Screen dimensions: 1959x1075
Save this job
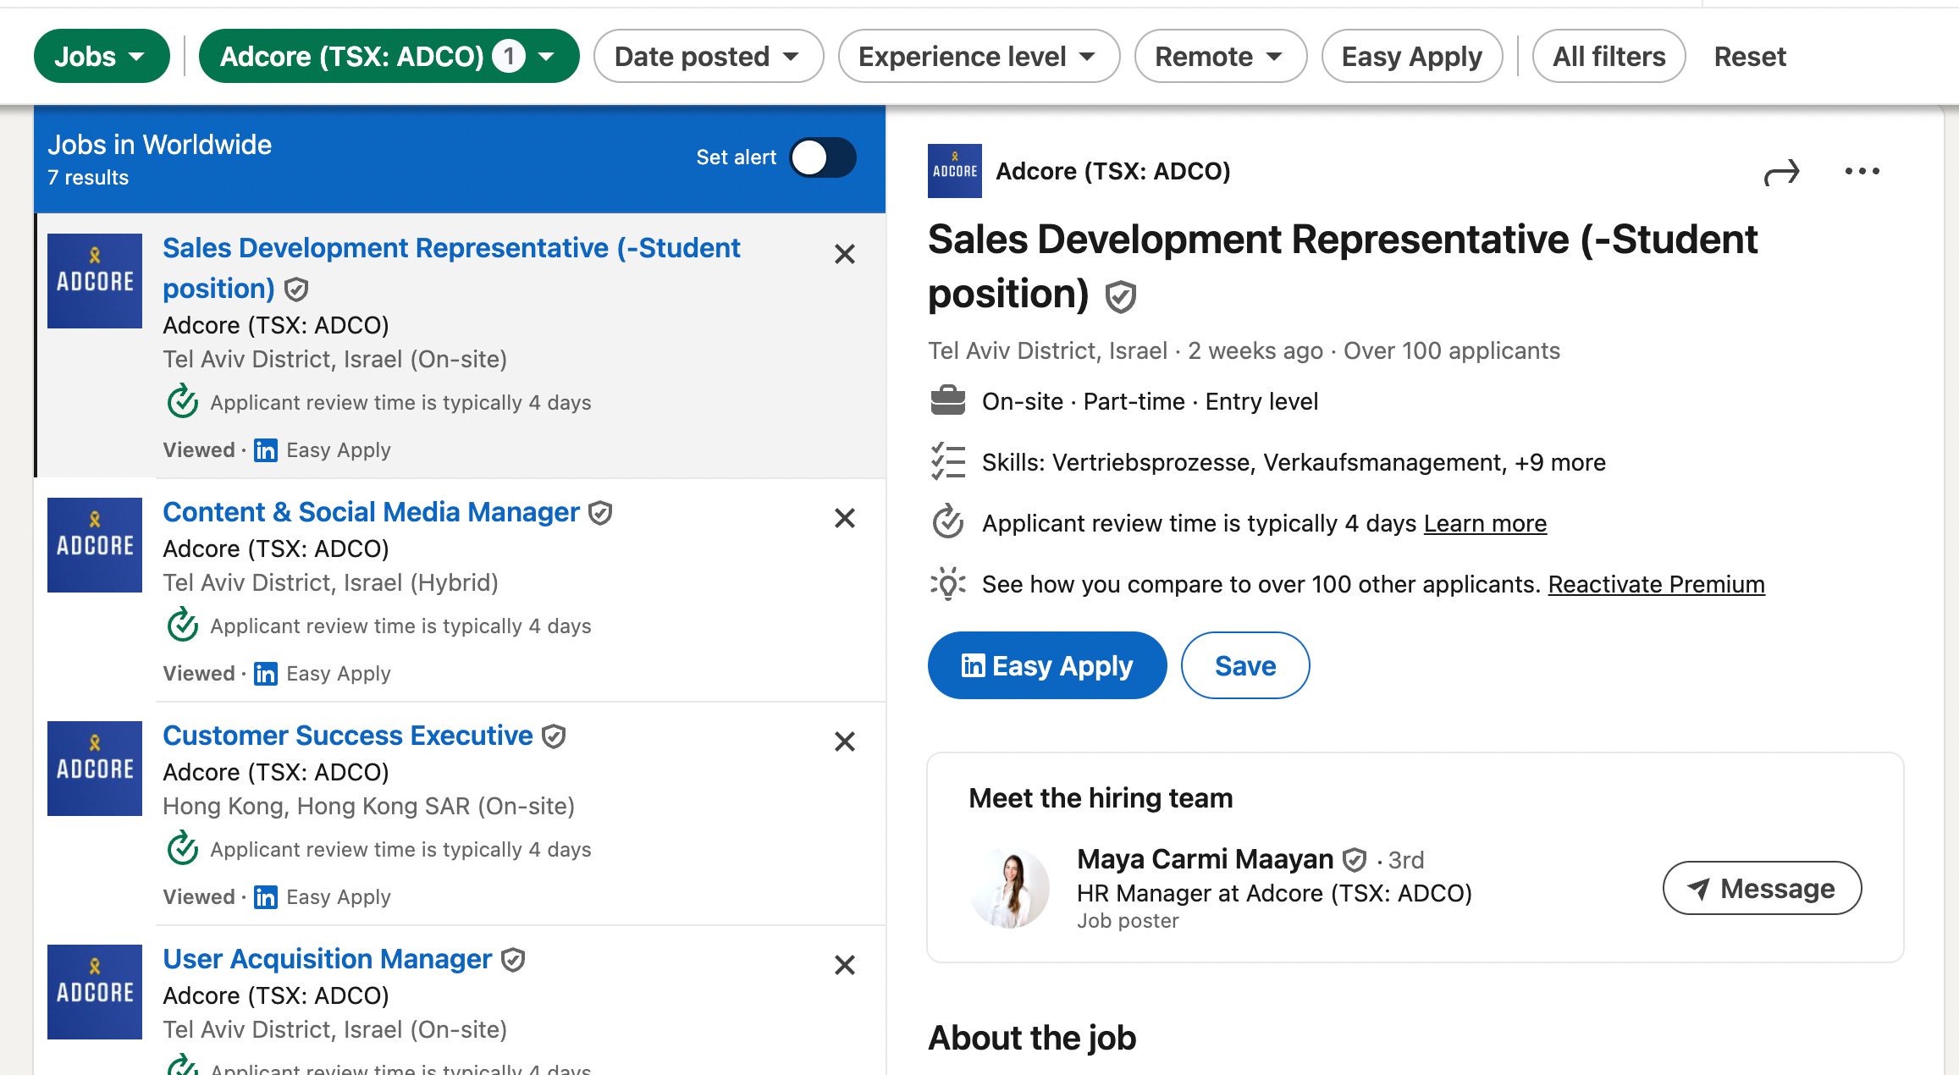pos(1245,665)
